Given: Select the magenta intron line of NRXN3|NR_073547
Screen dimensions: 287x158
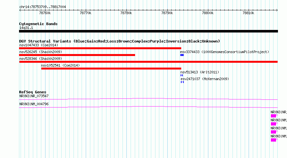Looking at the screenshot, I should 148,99.
